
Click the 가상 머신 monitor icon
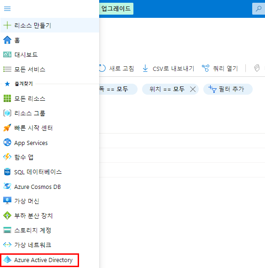(7, 201)
